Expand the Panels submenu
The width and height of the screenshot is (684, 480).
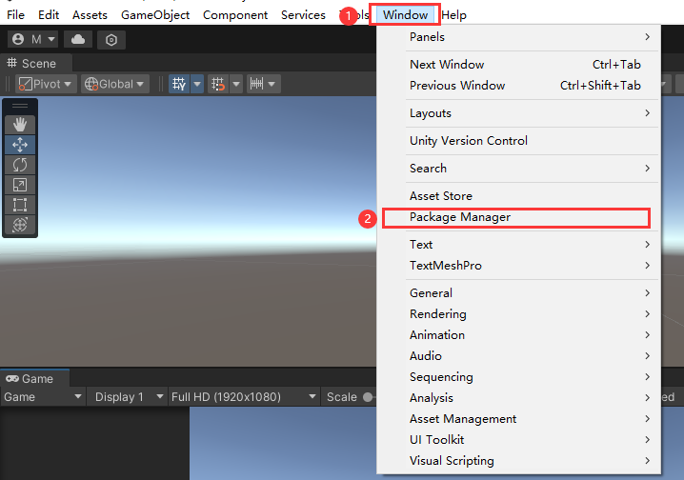[x=519, y=37]
